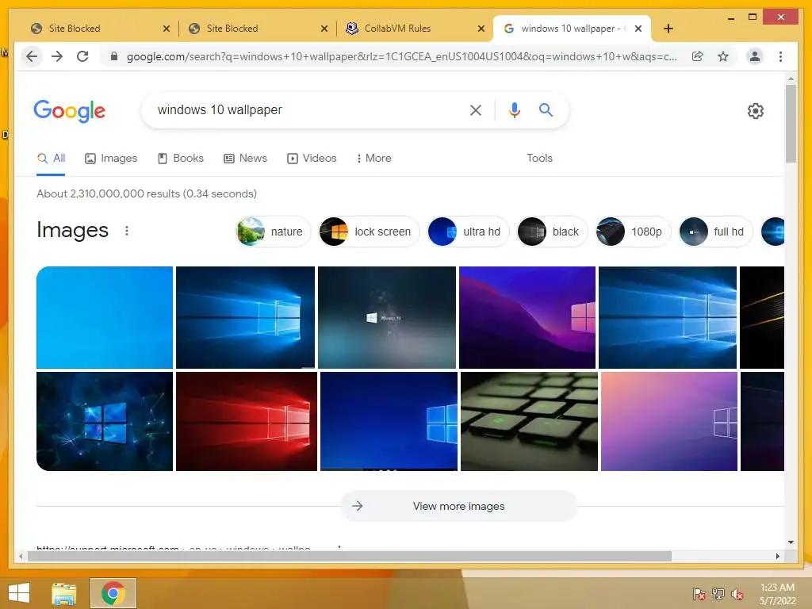Close the CollabVM Rules tab
The height and width of the screenshot is (609, 812).
pos(481,29)
